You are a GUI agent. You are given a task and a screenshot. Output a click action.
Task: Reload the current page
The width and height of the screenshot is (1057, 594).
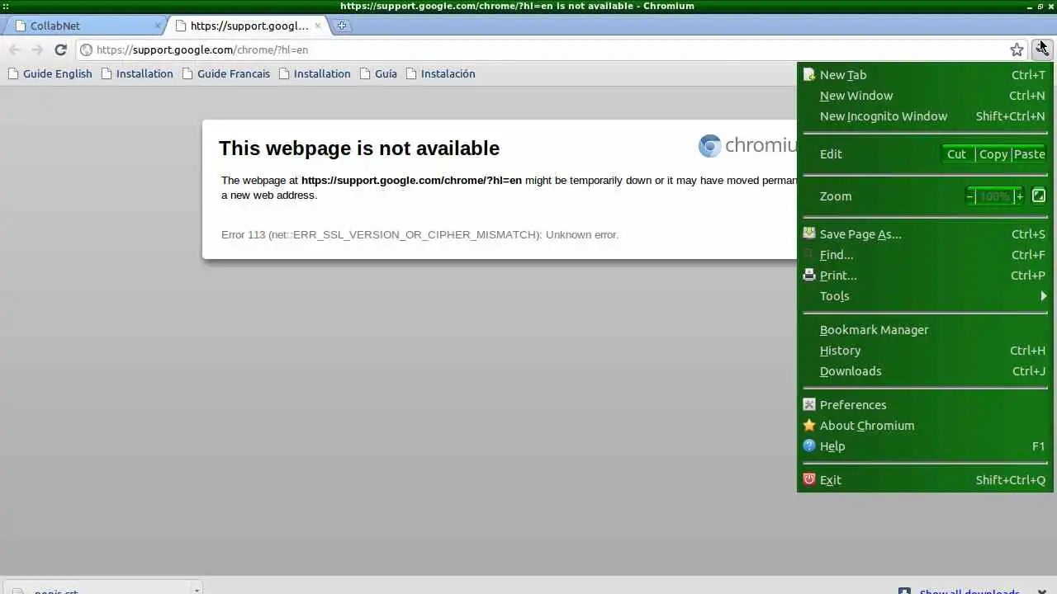pos(60,49)
